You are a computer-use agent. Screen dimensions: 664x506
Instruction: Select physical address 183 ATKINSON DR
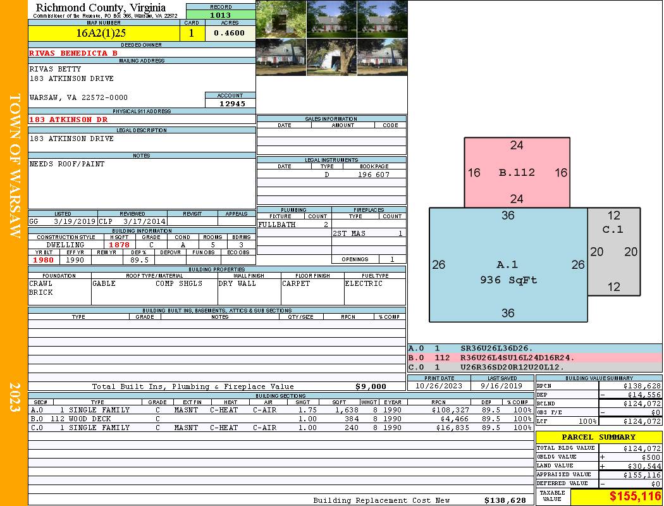click(68, 120)
